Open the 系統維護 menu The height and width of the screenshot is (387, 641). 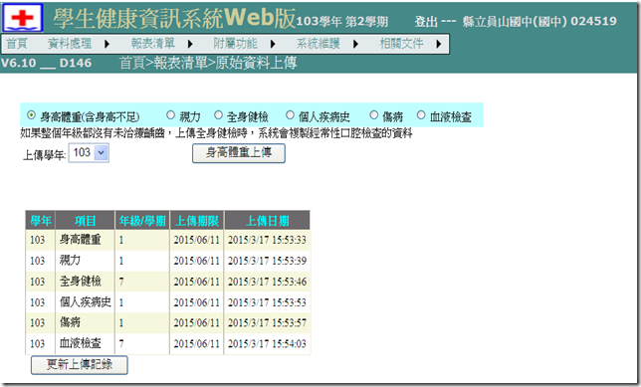pyautogui.click(x=319, y=44)
